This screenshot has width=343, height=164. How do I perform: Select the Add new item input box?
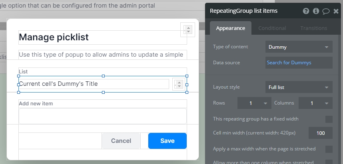click(x=102, y=116)
